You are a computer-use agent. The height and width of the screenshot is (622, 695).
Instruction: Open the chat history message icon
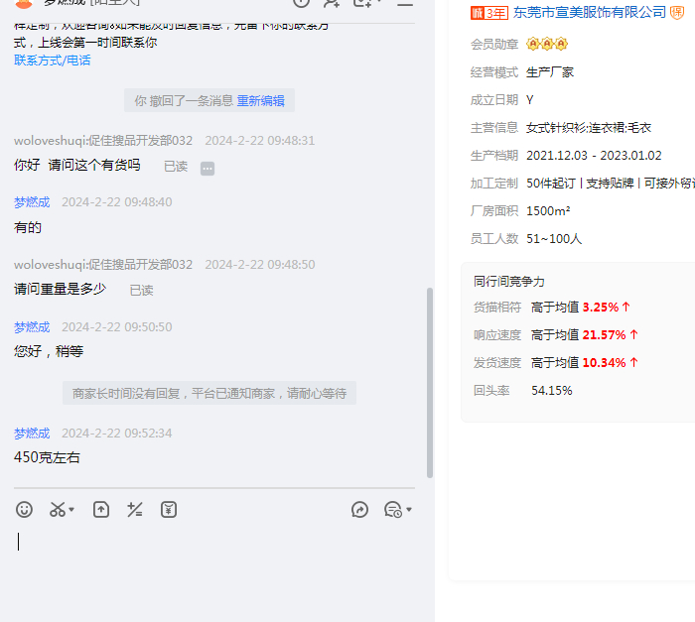pyautogui.click(x=392, y=509)
